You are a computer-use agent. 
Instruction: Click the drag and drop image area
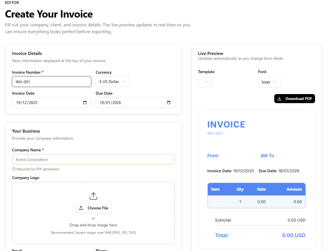[93, 225]
